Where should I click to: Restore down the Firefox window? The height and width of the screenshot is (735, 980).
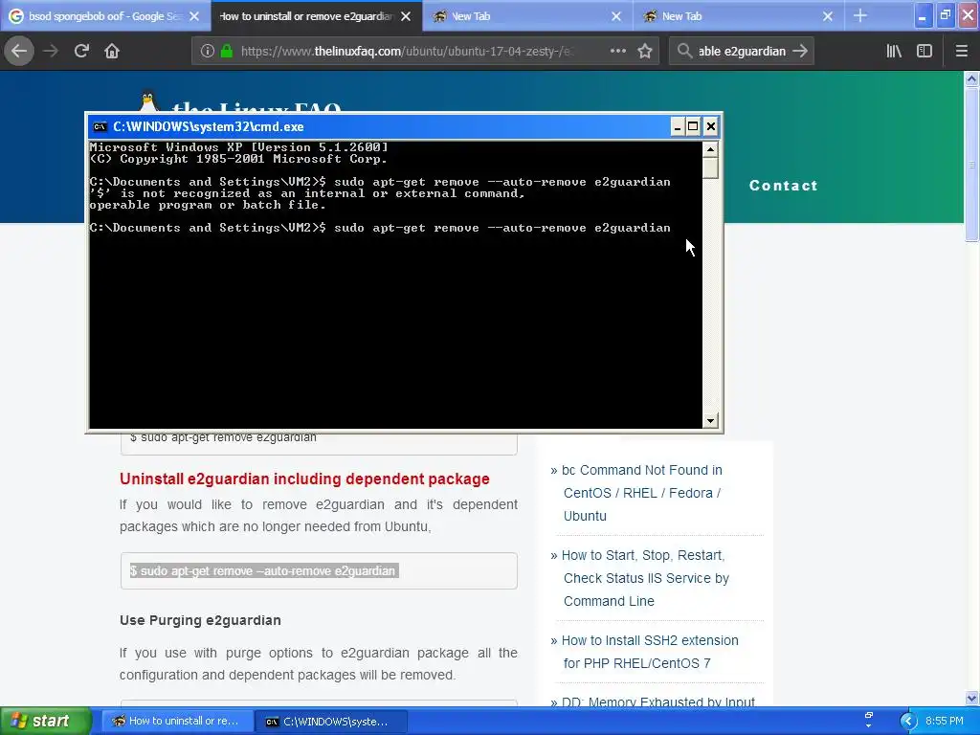click(945, 15)
